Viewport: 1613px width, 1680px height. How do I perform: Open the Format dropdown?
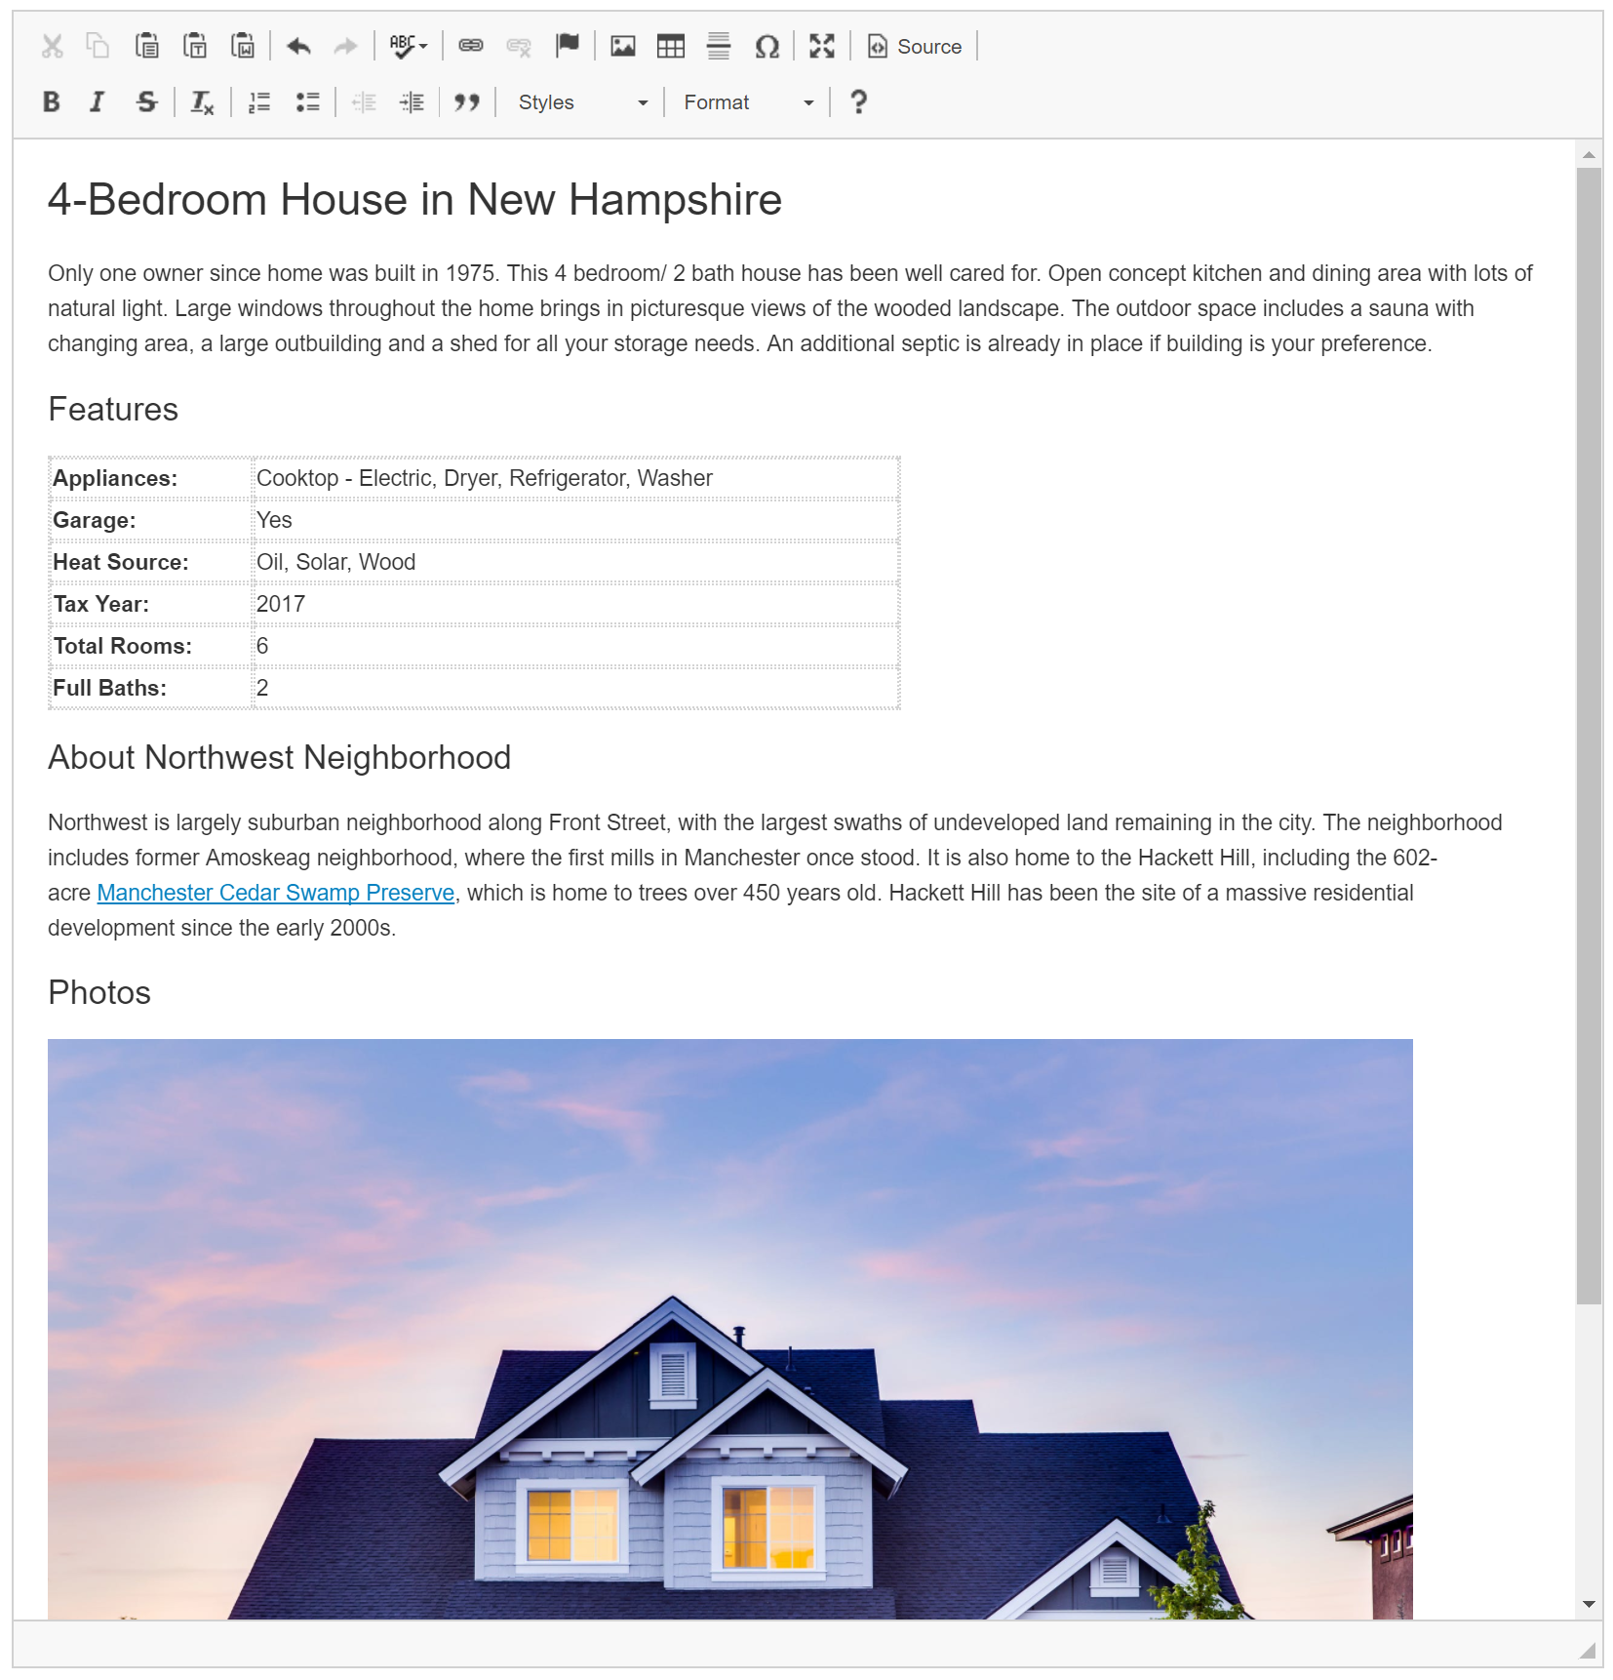coord(748,101)
